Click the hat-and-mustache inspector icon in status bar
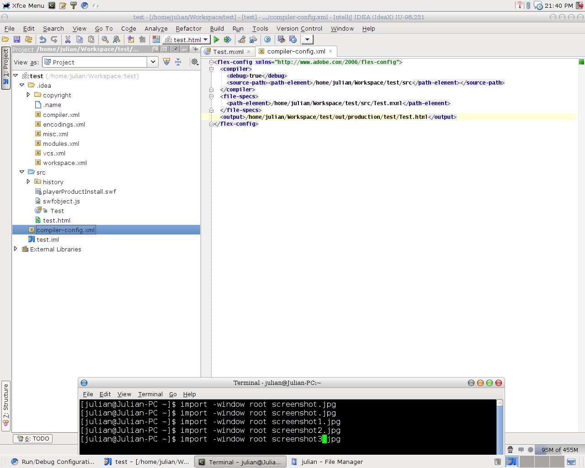Viewport: 585px width, 468px height. coord(511,450)
